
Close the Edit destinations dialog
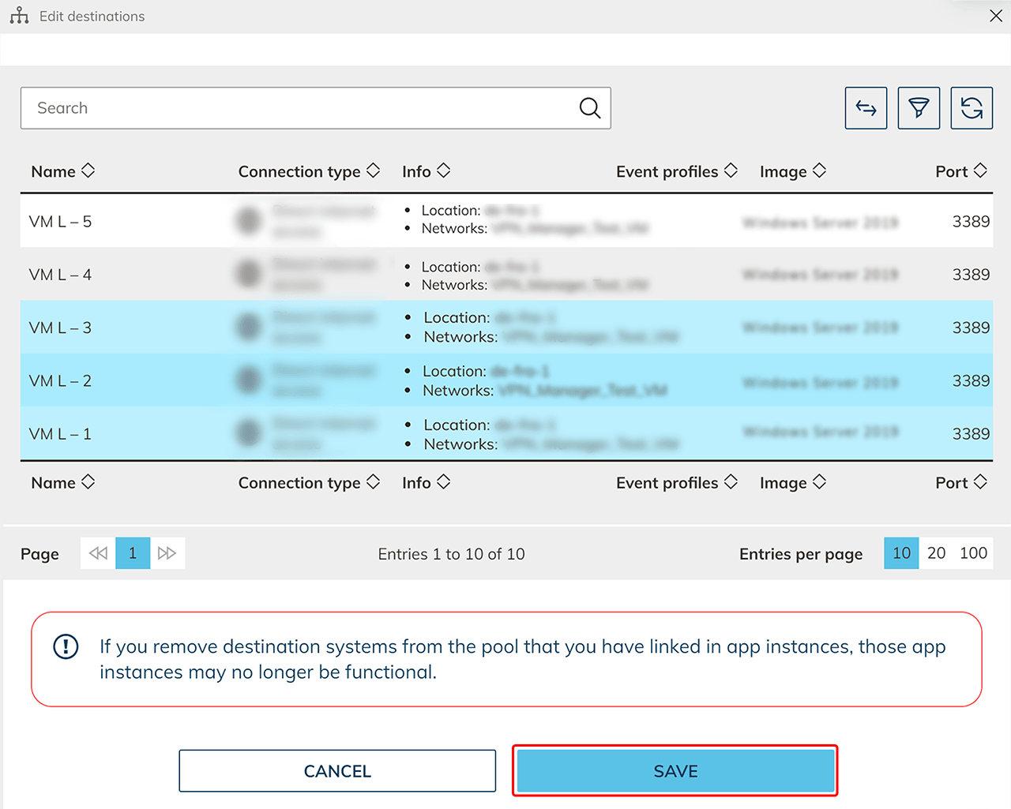click(x=996, y=16)
